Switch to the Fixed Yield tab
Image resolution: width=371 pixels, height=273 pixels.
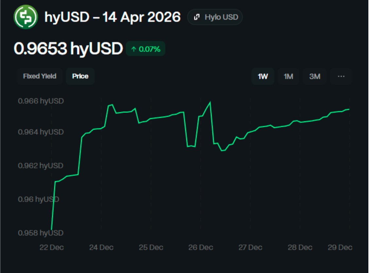[x=40, y=76]
